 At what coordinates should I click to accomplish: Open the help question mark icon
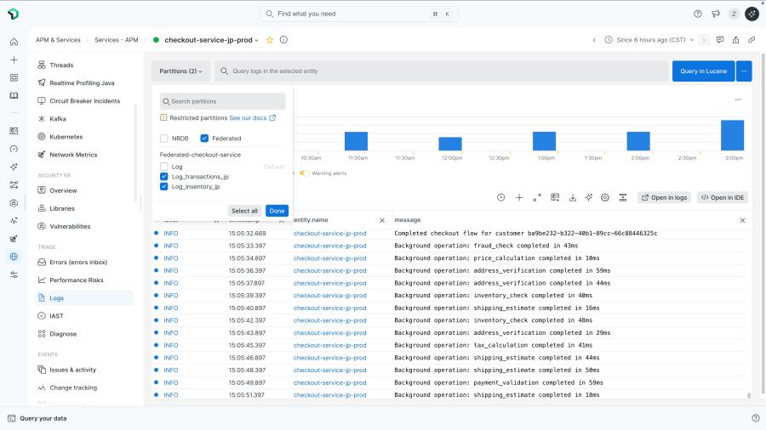[698, 14]
